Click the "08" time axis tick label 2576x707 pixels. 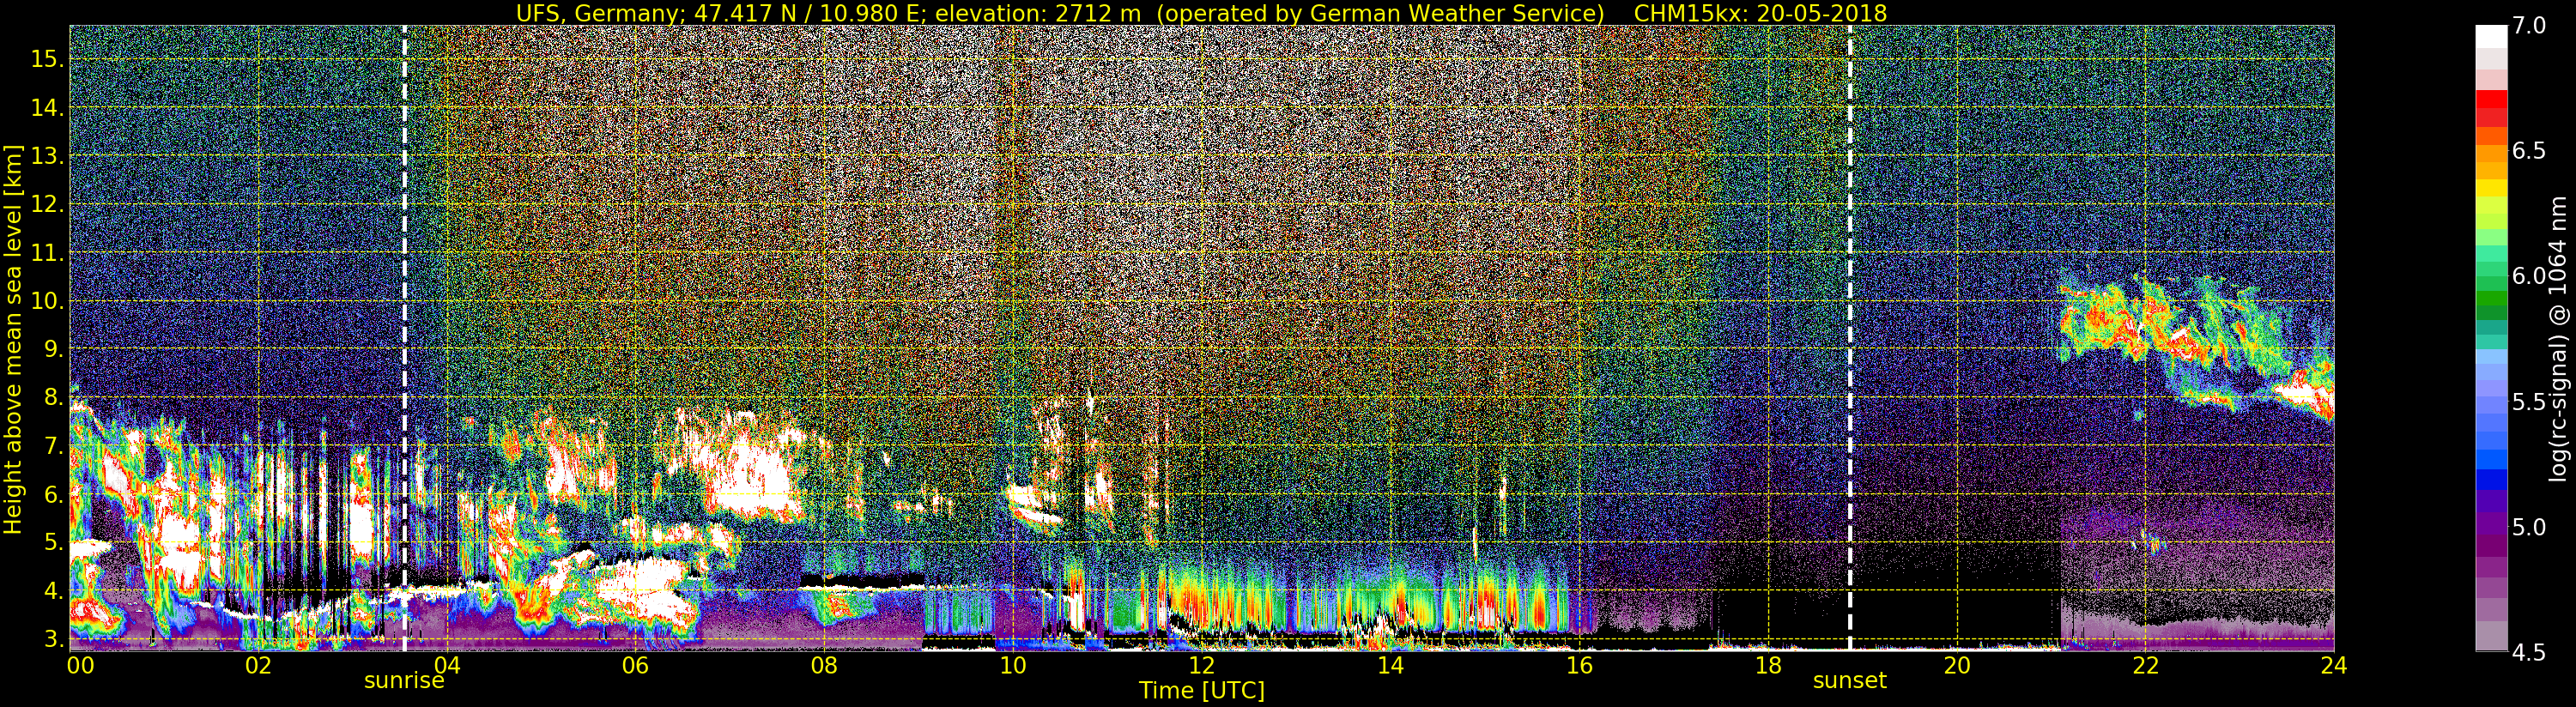tap(824, 665)
